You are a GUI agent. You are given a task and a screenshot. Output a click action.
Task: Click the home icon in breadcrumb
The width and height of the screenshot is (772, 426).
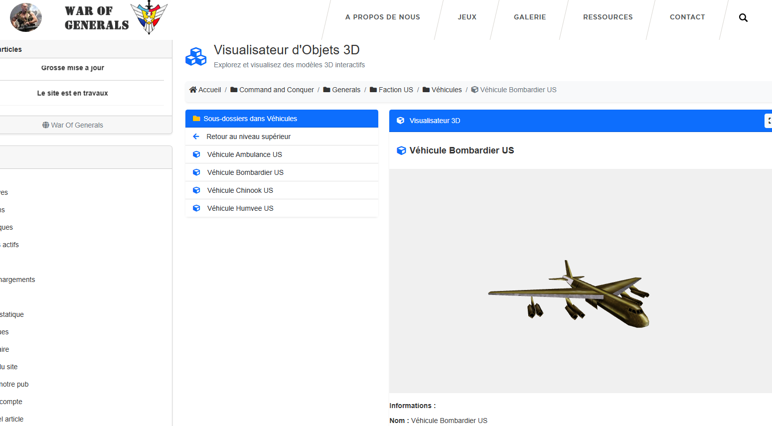coord(193,90)
